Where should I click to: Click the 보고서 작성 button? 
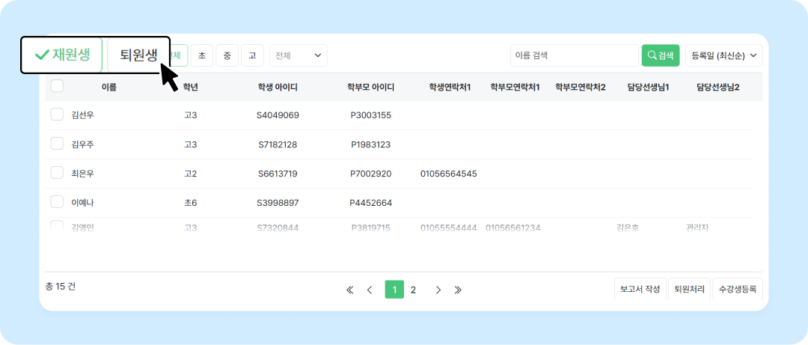tap(639, 289)
